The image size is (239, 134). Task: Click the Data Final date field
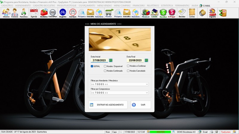[135, 60]
